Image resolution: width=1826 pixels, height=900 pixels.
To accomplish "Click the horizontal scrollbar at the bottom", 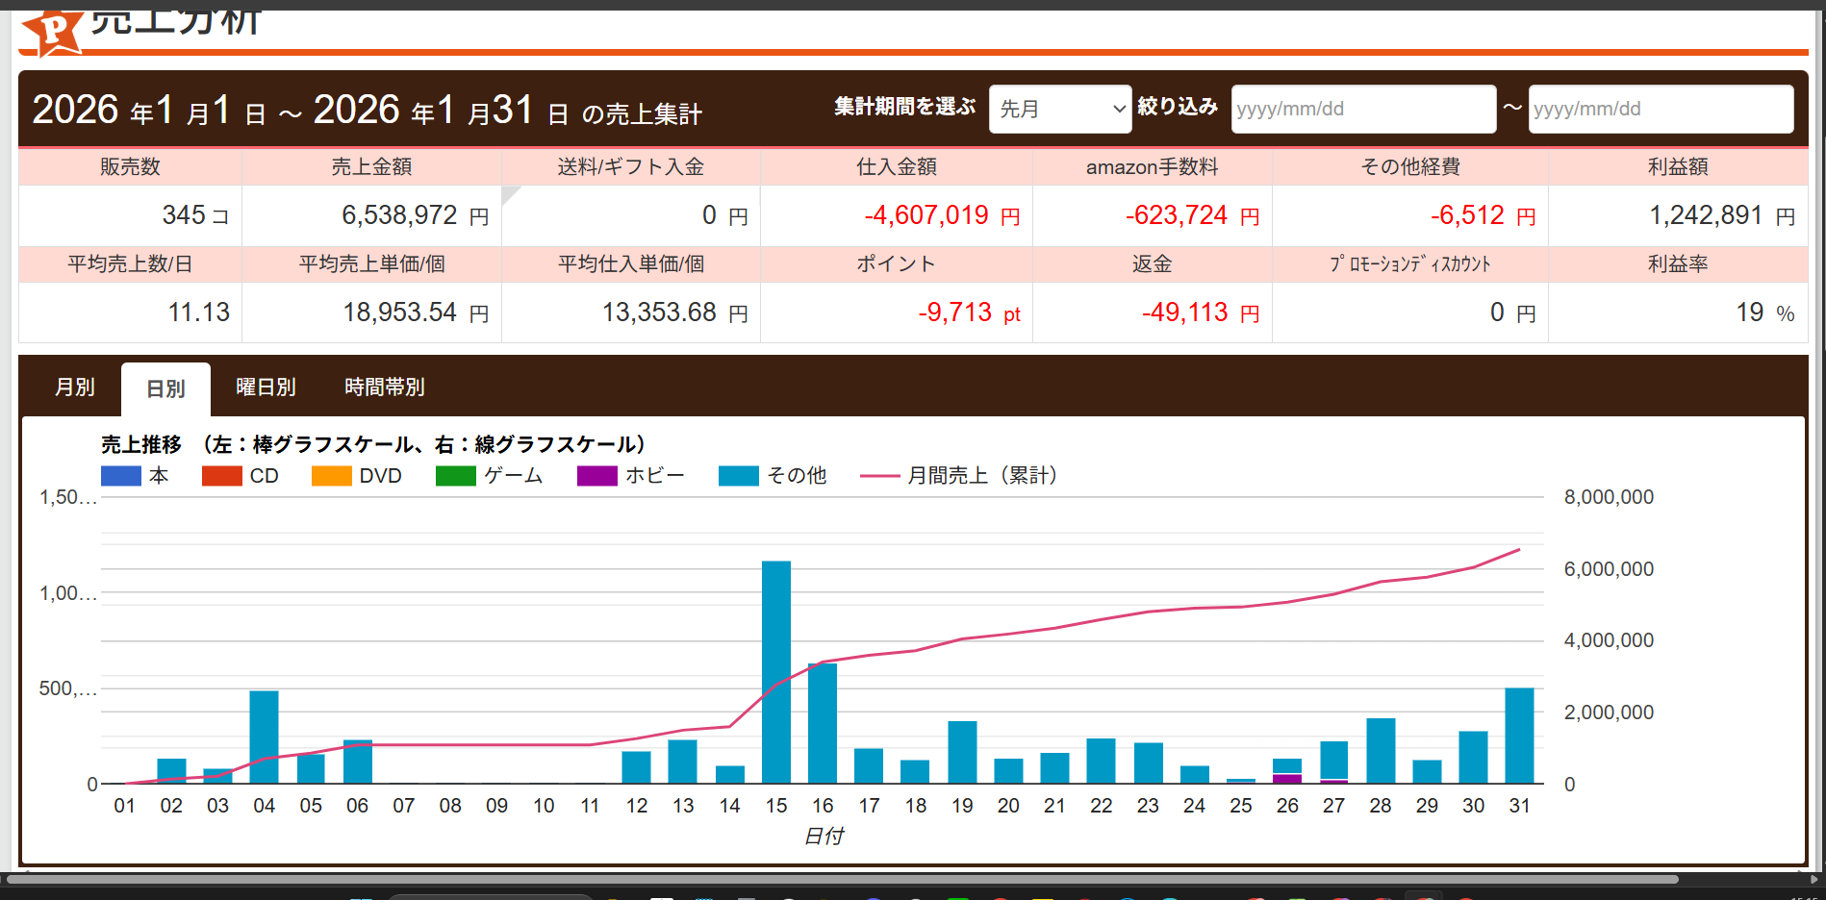I will (x=842, y=879).
